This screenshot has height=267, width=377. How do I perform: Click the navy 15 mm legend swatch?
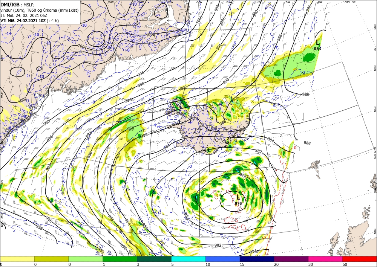coord(257,259)
